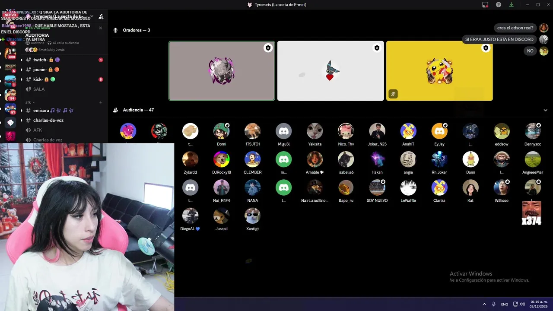Open the Discord help question-mark icon
Image resolution: width=553 pixels, height=311 pixels.
point(499,5)
